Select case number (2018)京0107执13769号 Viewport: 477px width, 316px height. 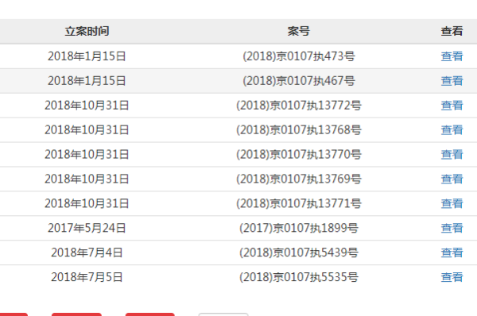(298, 179)
